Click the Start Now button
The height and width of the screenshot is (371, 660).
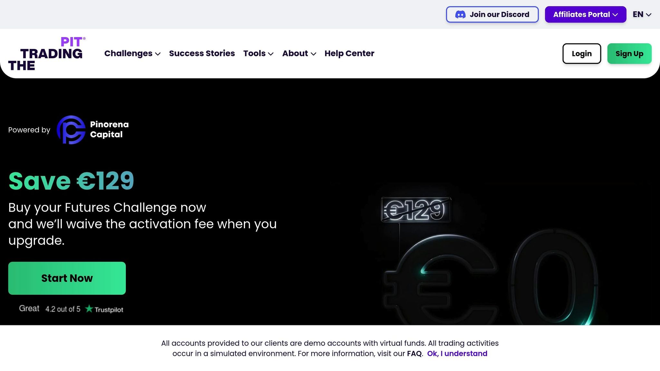tap(67, 278)
